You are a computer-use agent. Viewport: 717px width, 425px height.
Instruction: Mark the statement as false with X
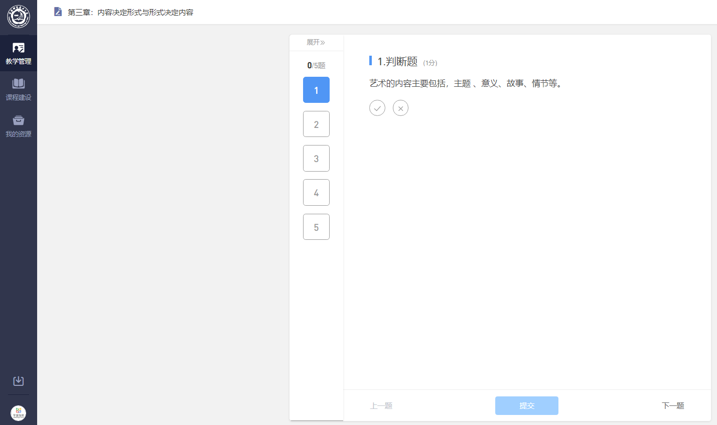coord(400,108)
